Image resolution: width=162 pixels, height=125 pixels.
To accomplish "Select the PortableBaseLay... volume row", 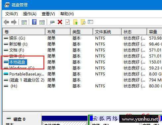I will [82, 74].
